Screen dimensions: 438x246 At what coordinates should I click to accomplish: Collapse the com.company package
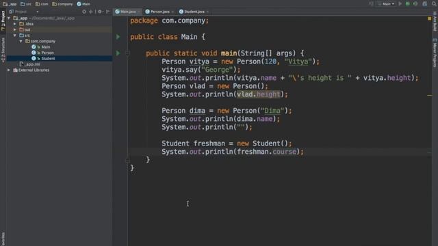tap(21, 41)
